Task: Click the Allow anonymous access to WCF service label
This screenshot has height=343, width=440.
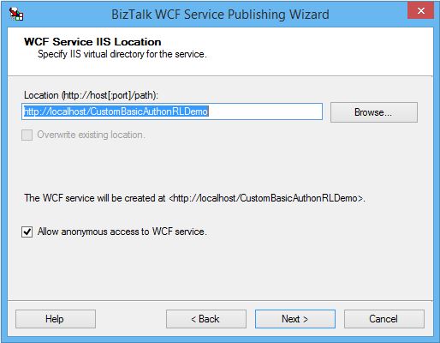Action: [x=122, y=232]
